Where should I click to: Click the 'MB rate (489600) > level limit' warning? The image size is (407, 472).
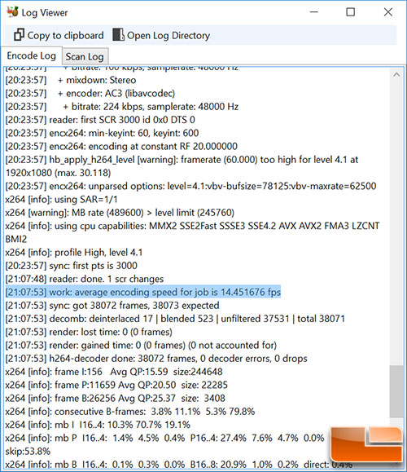coord(120,213)
